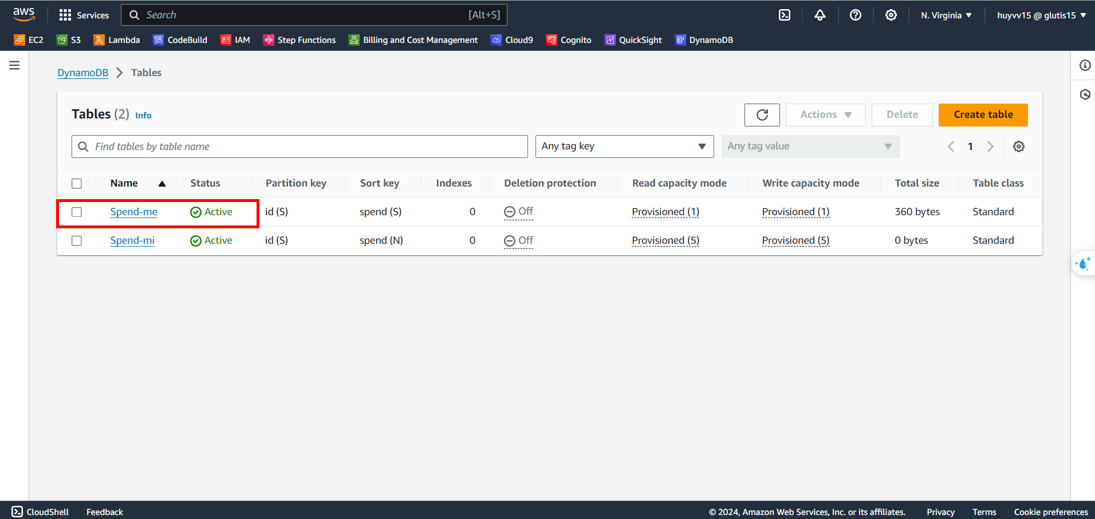Tick the Spend-me table checkbox
1095x519 pixels.
pyautogui.click(x=77, y=212)
